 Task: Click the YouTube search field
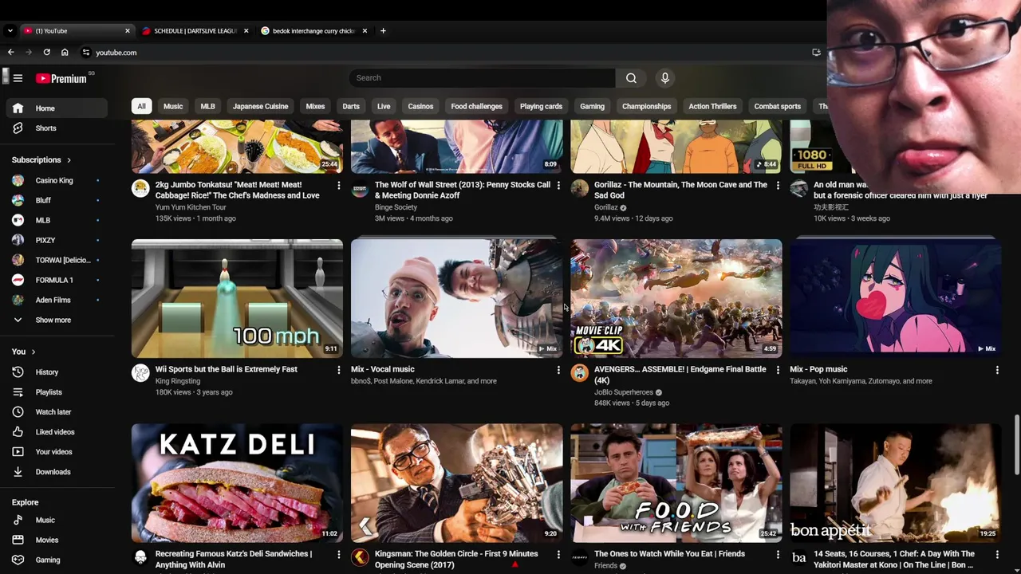click(x=482, y=78)
